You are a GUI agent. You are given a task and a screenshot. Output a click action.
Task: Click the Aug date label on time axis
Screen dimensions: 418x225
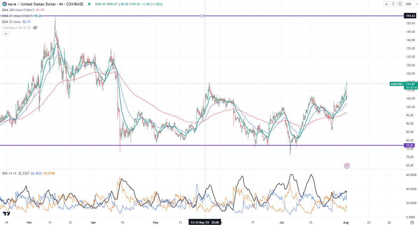pos(346,222)
